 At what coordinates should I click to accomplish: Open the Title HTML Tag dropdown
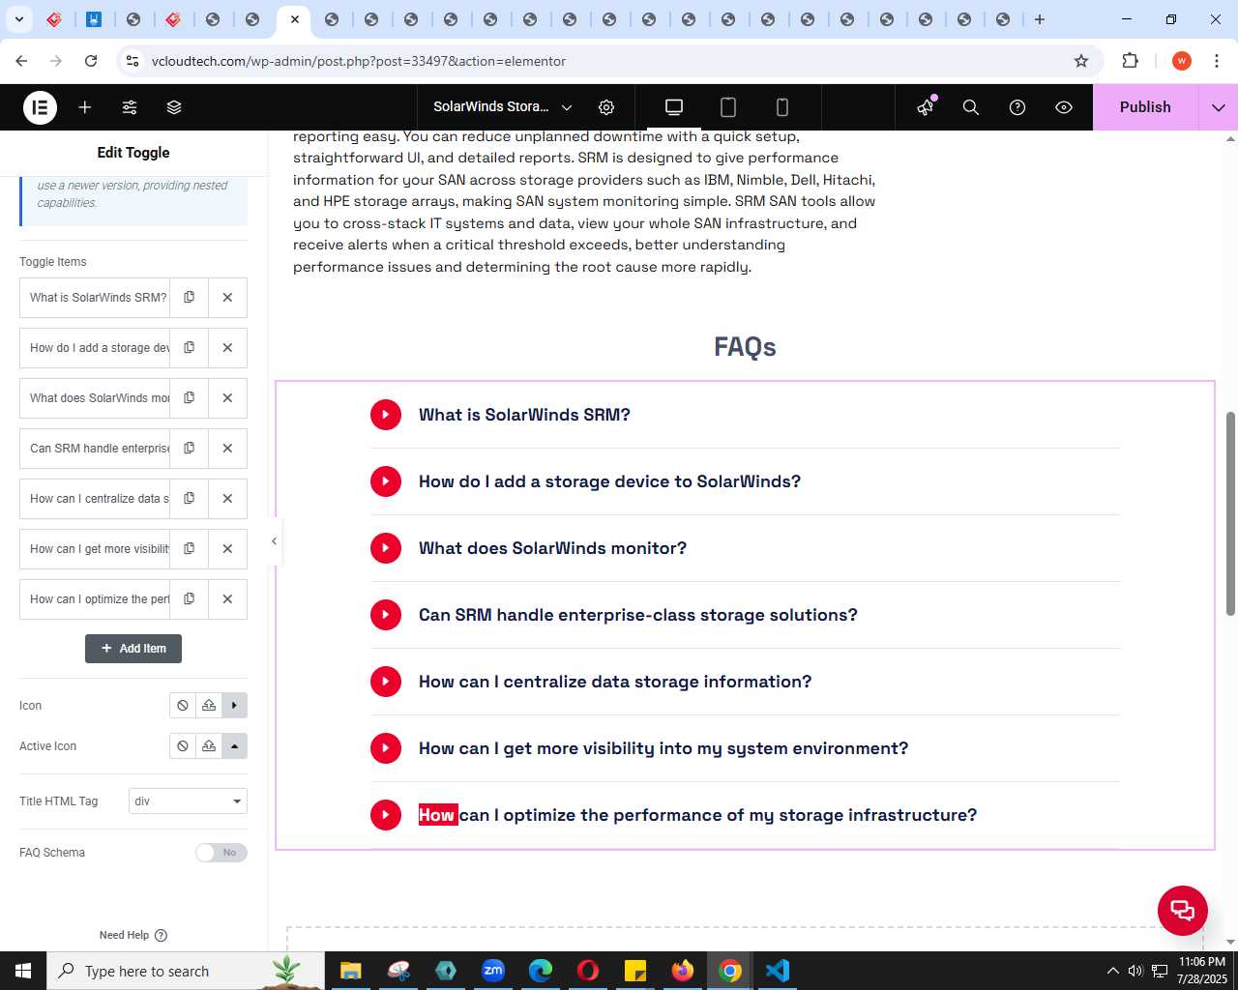(x=188, y=801)
